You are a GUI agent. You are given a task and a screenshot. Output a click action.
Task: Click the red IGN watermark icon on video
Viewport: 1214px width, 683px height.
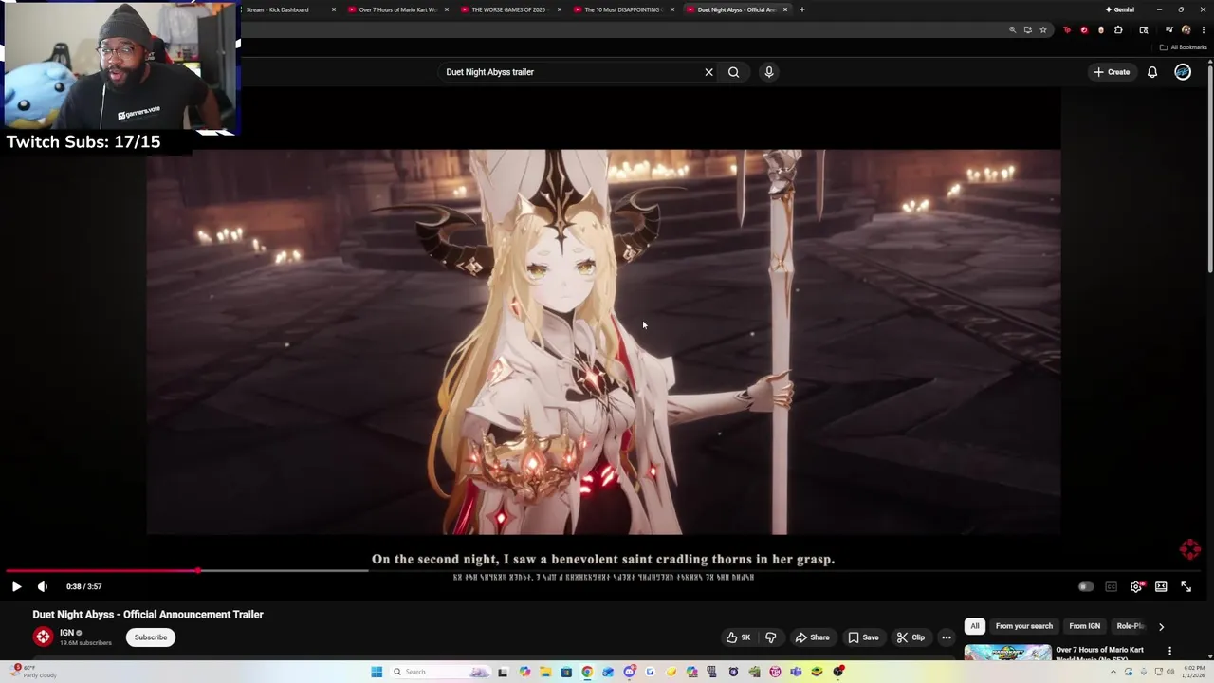[x=1190, y=549]
